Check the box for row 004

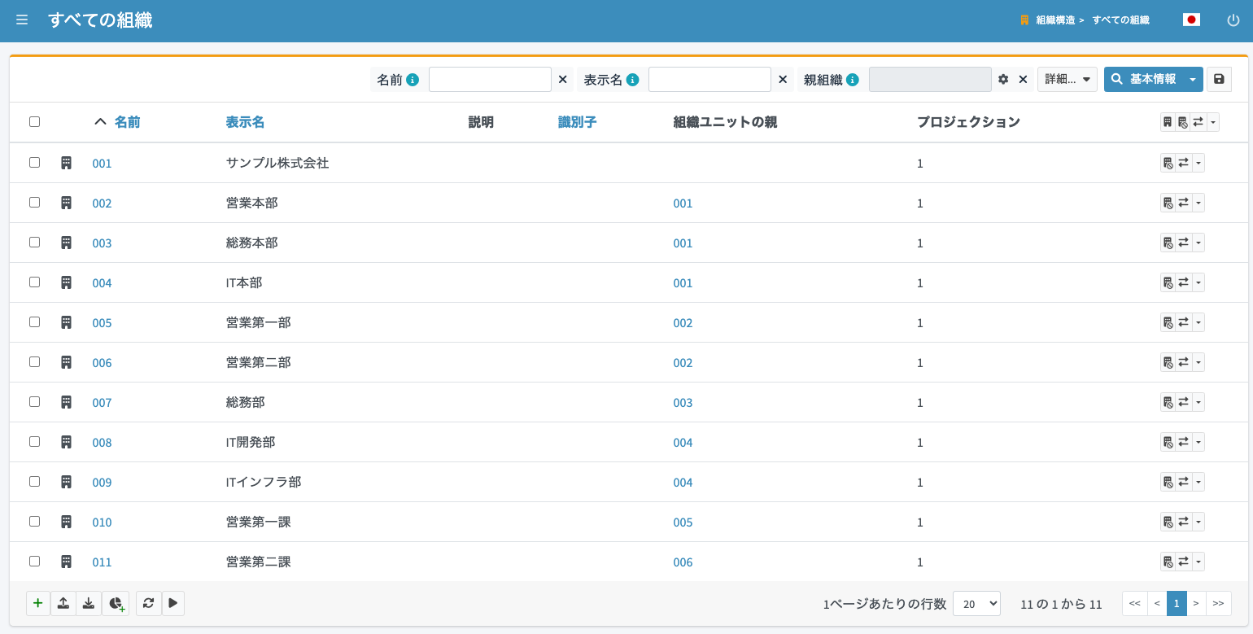[34, 282]
